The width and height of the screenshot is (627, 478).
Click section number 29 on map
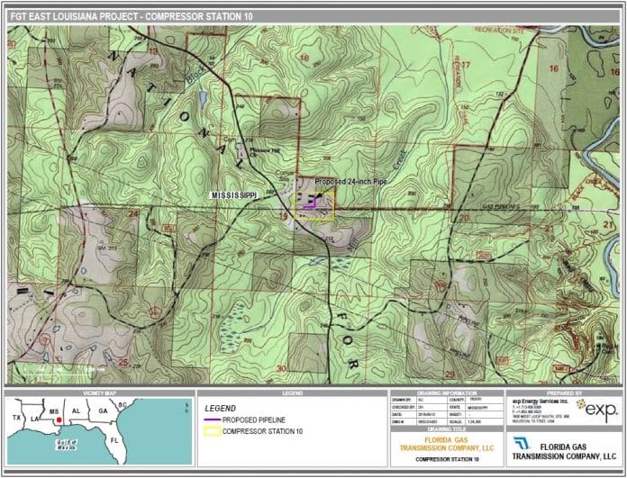450,374
